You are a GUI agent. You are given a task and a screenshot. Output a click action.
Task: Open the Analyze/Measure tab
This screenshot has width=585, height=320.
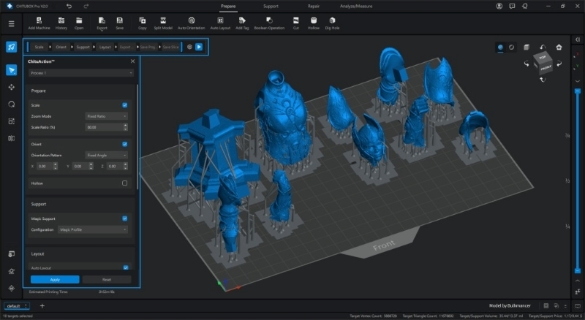point(355,6)
